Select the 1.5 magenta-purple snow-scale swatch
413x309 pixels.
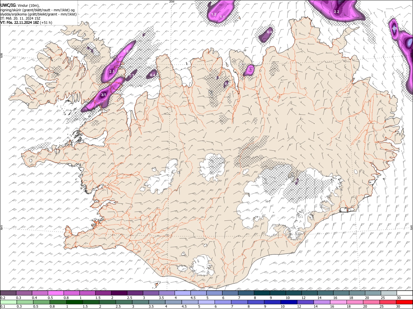tap(103, 293)
